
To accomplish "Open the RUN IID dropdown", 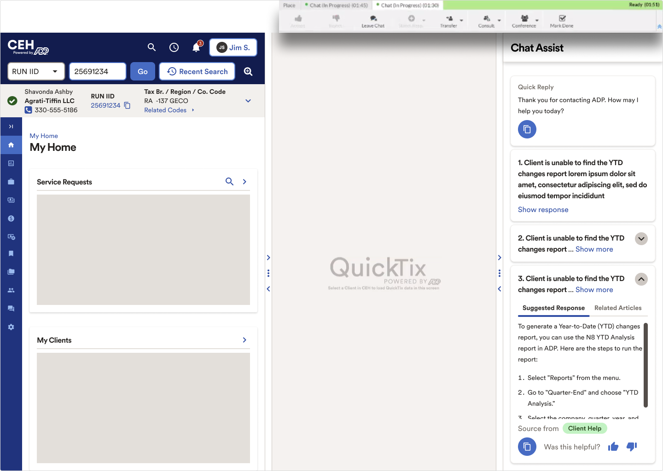I will pyautogui.click(x=36, y=72).
